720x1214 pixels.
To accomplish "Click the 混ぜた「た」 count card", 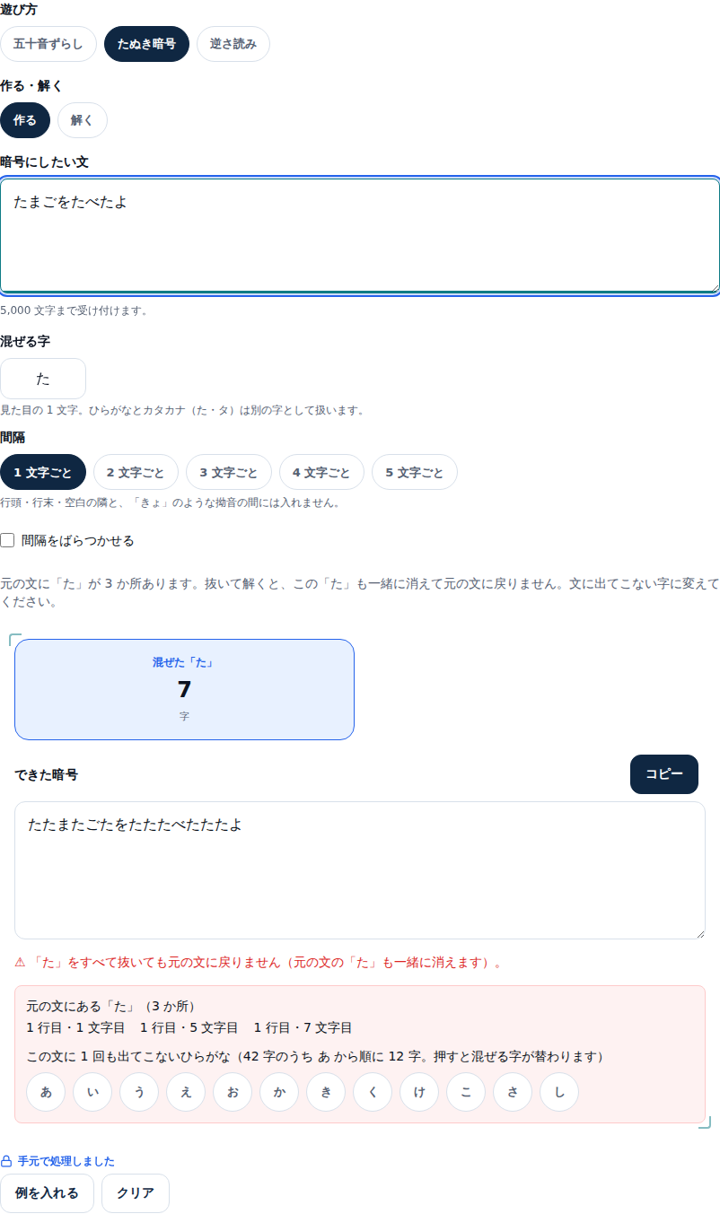I will pos(184,689).
